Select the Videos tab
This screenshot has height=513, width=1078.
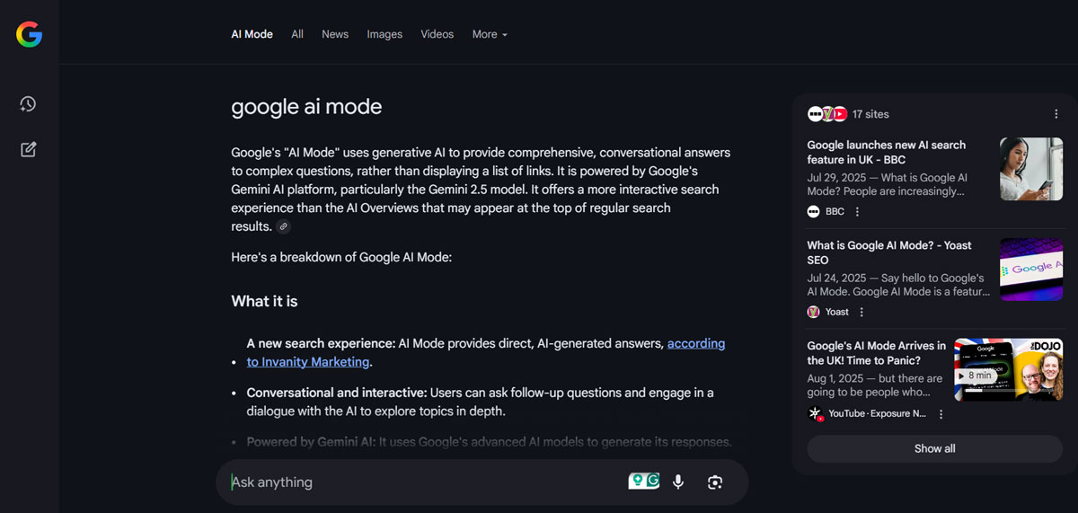437,34
